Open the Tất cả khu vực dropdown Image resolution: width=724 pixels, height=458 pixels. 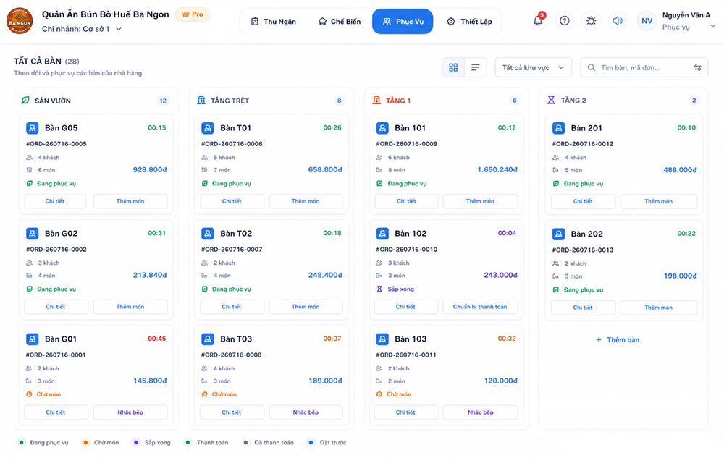[534, 67]
